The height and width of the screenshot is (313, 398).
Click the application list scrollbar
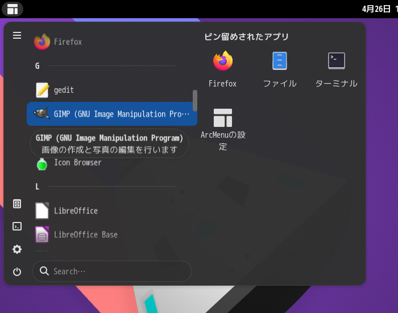pos(195,101)
